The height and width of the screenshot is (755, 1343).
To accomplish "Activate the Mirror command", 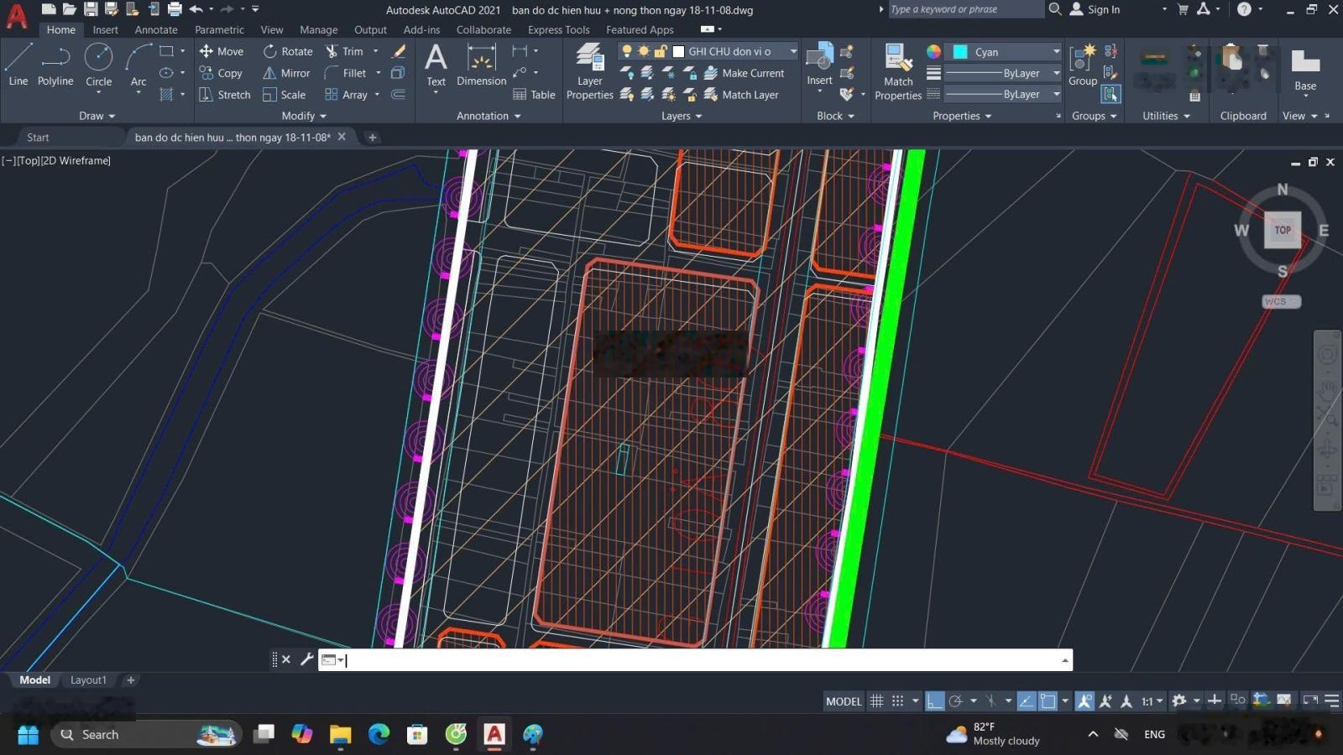I will click(286, 73).
